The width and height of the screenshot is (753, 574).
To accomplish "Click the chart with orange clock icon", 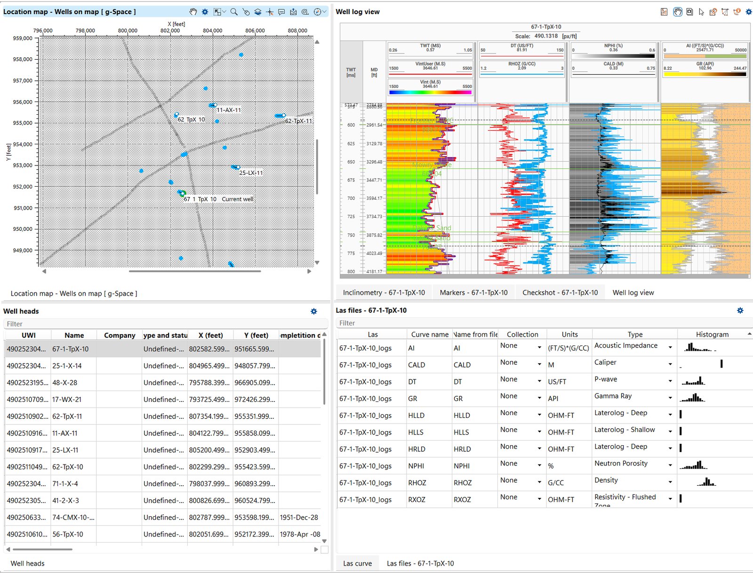I will 713,12.
